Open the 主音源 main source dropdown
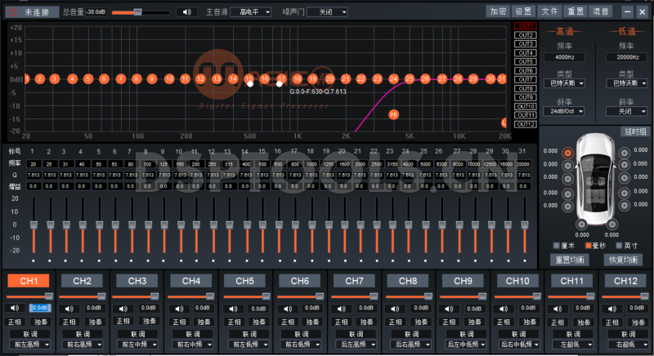 coord(249,12)
